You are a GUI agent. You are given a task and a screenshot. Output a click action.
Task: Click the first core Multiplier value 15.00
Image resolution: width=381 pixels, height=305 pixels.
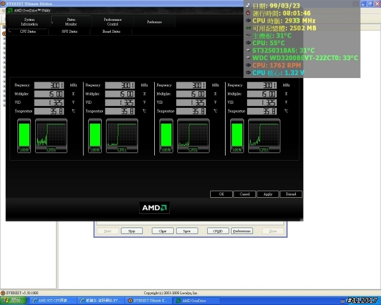click(49, 94)
